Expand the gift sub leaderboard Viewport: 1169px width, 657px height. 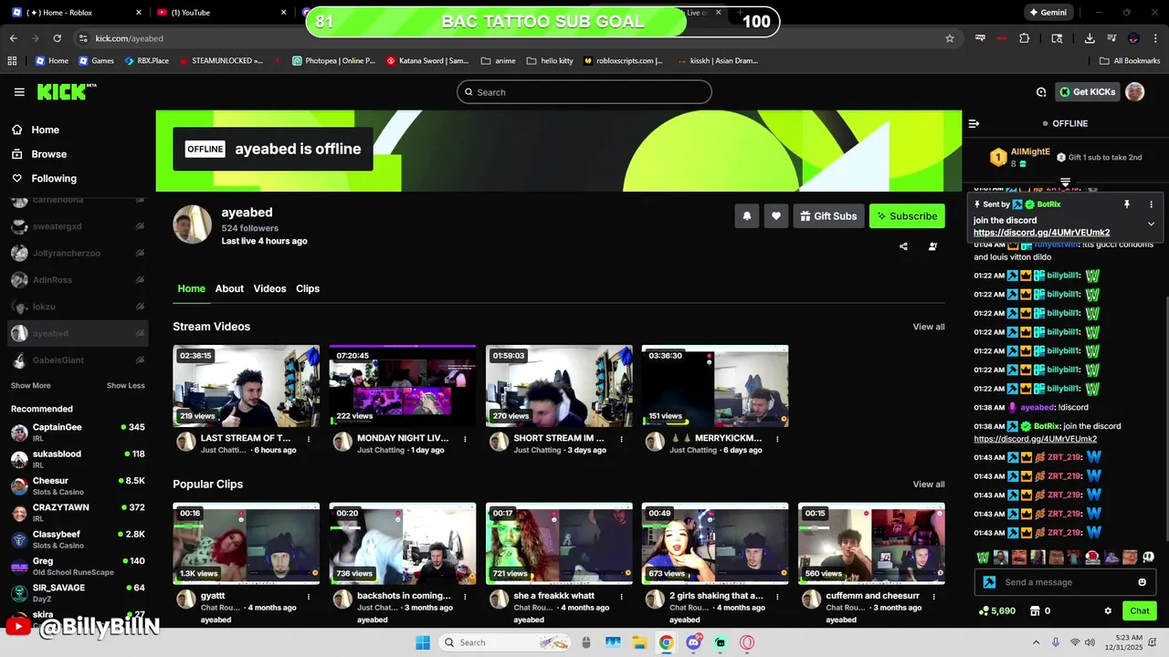(1065, 182)
